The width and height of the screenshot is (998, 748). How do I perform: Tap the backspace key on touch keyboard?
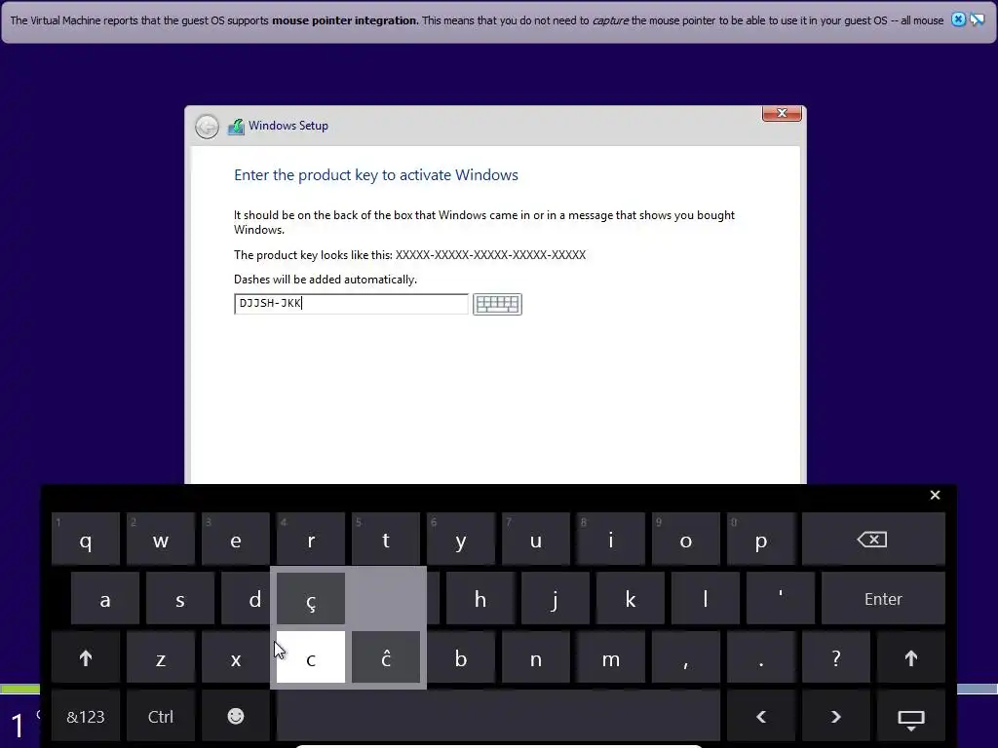872,540
